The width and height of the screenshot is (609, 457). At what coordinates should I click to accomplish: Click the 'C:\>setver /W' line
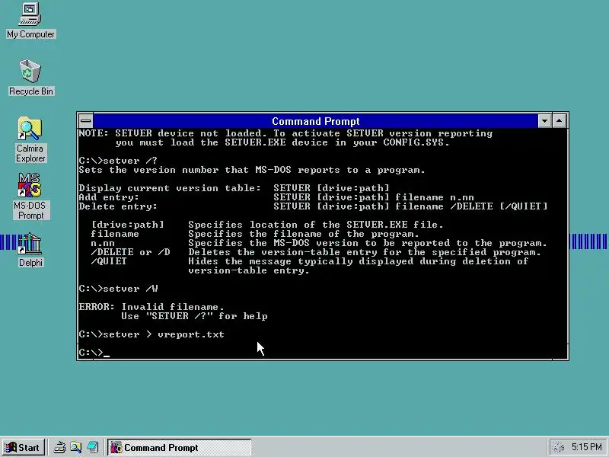point(119,289)
